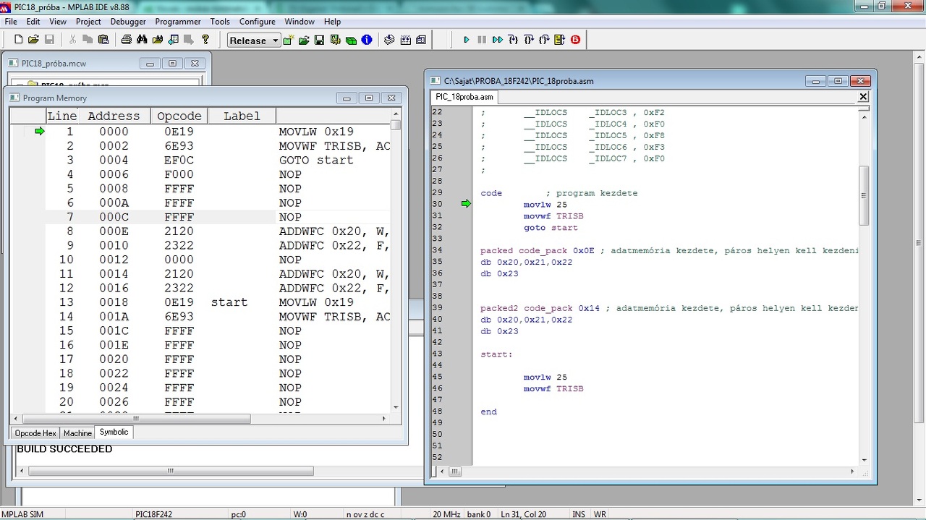Screen dimensions: 926x520
Task: Click the Animate double-arrow icon
Action: point(497,40)
